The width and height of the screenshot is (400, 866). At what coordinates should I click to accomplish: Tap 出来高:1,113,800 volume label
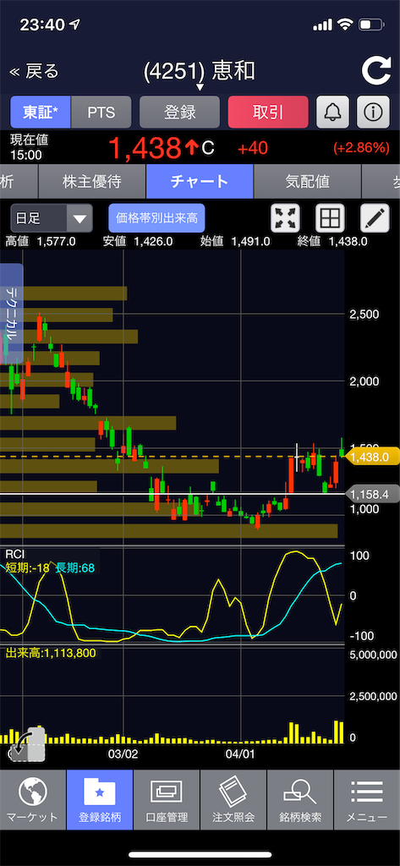pyautogui.click(x=50, y=654)
